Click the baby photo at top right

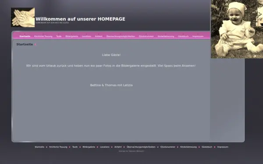[x=237, y=29]
